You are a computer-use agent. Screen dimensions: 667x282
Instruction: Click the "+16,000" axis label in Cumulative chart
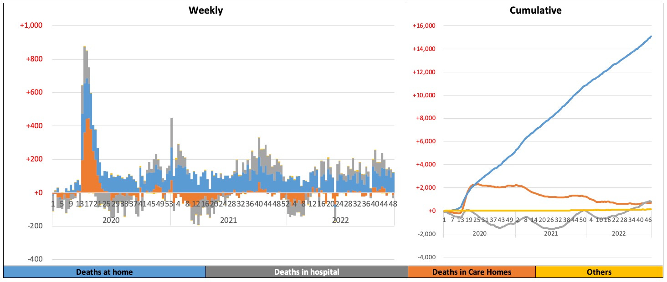coord(424,26)
